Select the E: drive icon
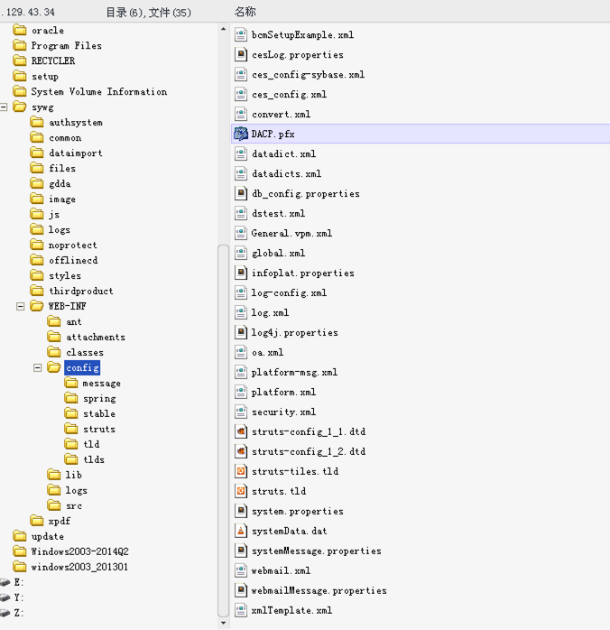 [5, 582]
